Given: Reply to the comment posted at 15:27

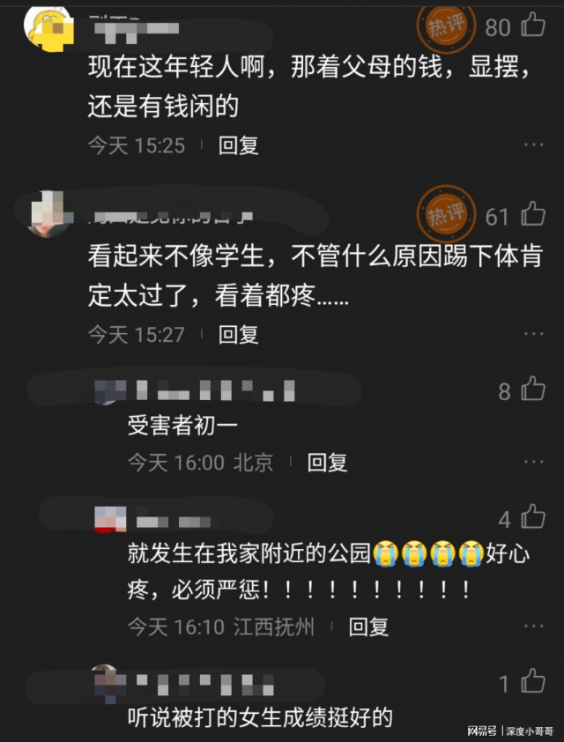Looking at the screenshot, I should point(238,335).
